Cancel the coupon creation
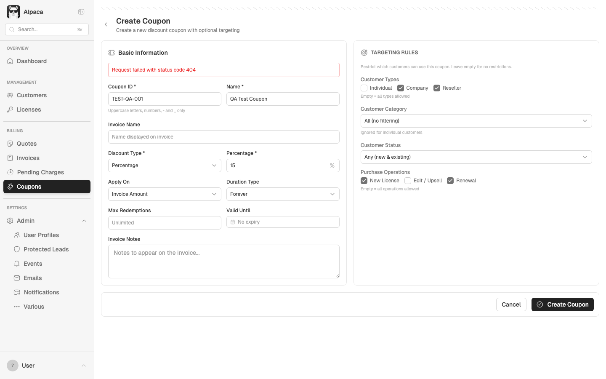The height and width of the screenshot is (379, 606). [511, 304]
